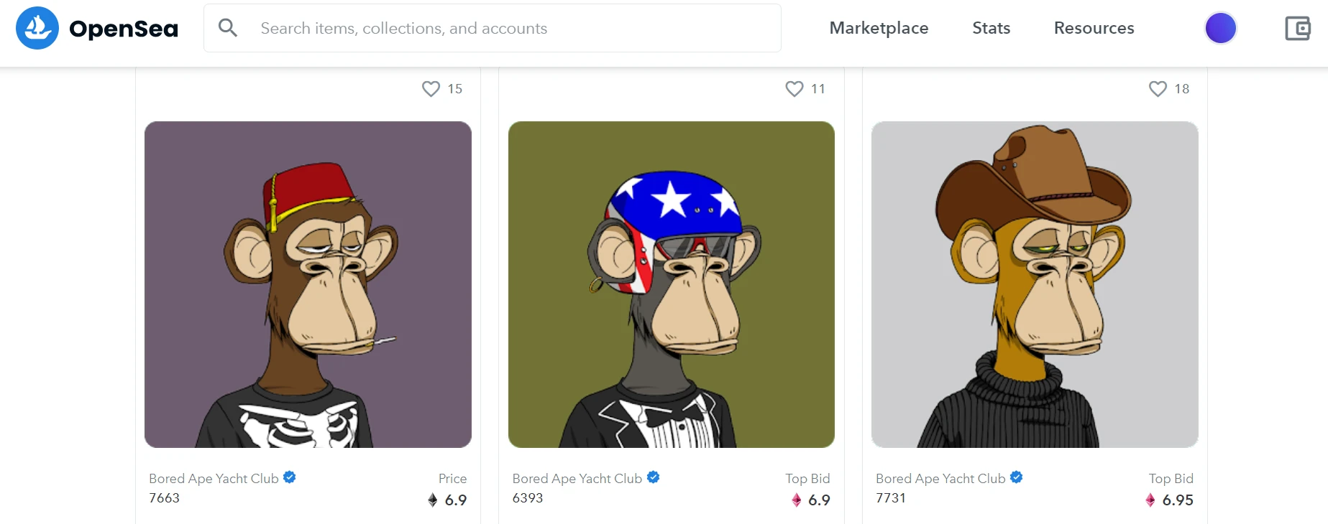Click the OpenSea wordmark text
The height and width of the screenshot is (524, 1328).
pos(124,29)
